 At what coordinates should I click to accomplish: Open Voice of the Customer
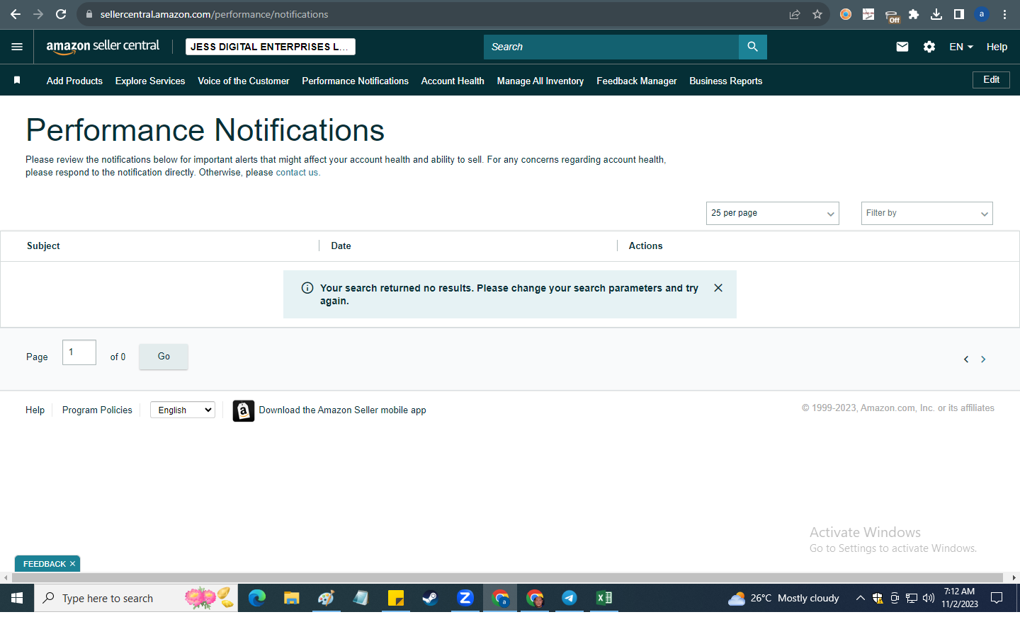pyautogui.click(x=244, y=81)
